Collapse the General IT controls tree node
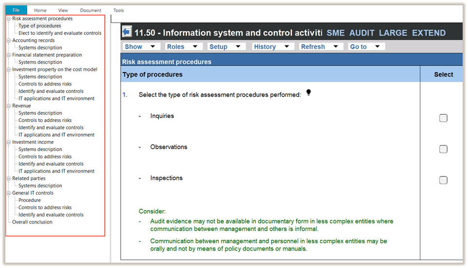 (9, 193)
